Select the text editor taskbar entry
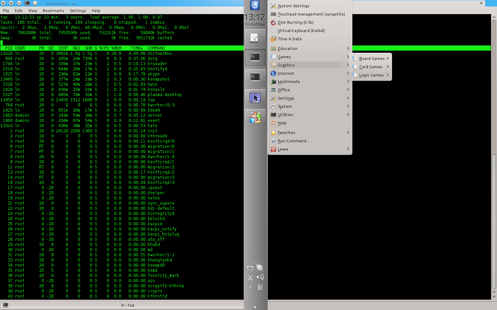Screen dimensions: 497x310 [x=255, y=38]
